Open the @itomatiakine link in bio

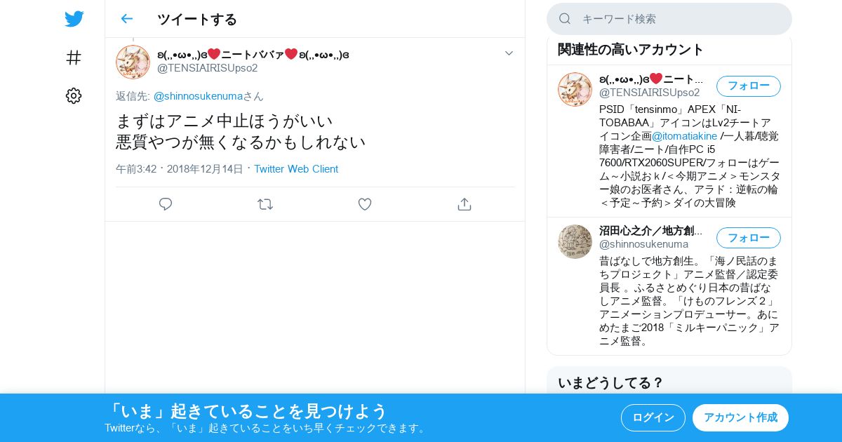pyautogui.click(x=684, y=136)
